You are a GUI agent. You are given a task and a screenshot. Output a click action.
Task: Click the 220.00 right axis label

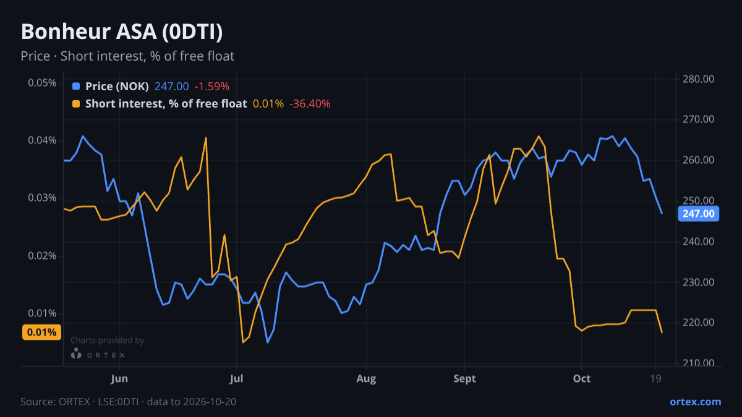point(700,322)
